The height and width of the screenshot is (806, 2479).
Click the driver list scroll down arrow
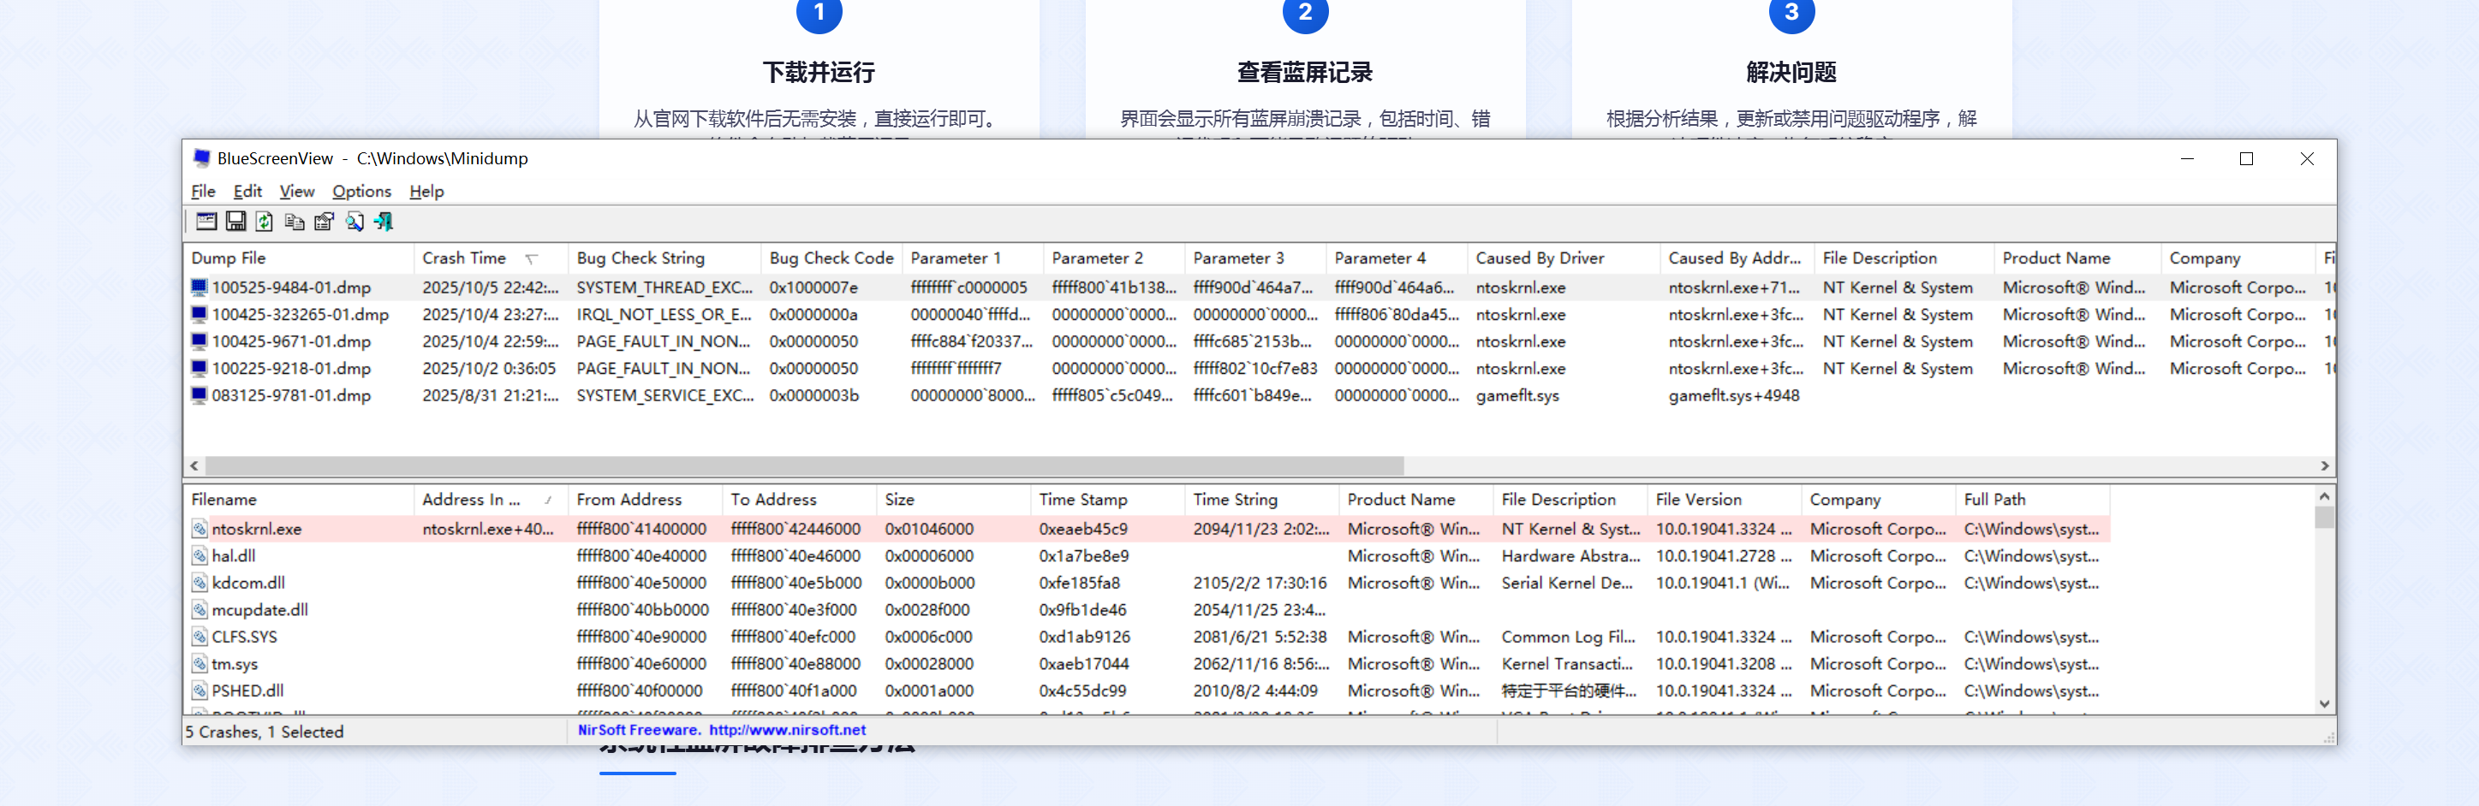coord(2325,703)
